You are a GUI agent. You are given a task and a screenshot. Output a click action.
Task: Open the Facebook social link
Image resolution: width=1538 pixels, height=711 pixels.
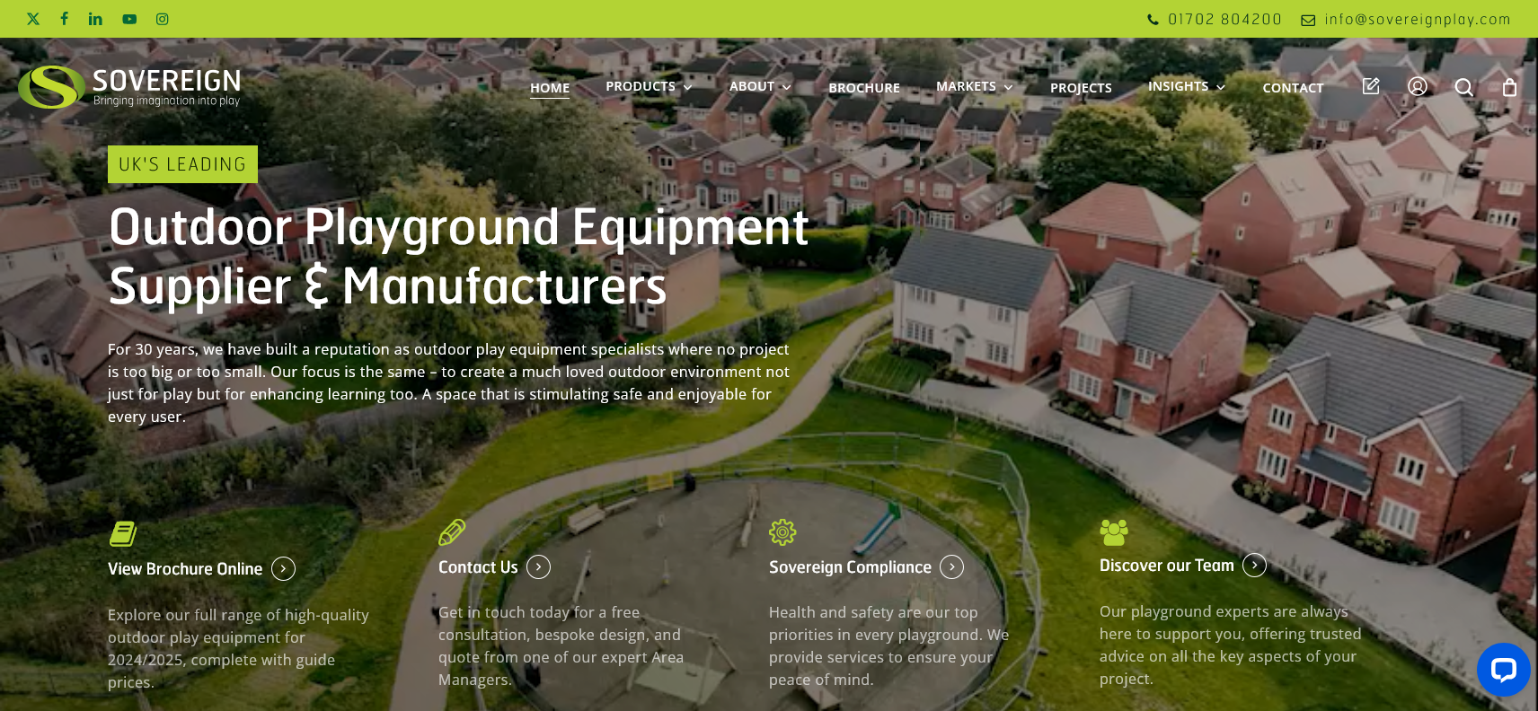click(x=64, y=19)
